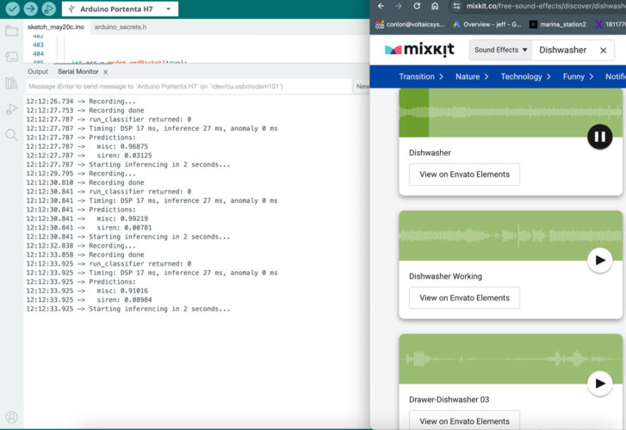Image resolution: width=626 pixels, height=430 pixels.
Task: Open the Library Manager books icon
Action: (11, 83)
